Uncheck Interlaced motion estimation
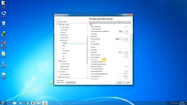 pyautogui.click(x=91, y=64)
